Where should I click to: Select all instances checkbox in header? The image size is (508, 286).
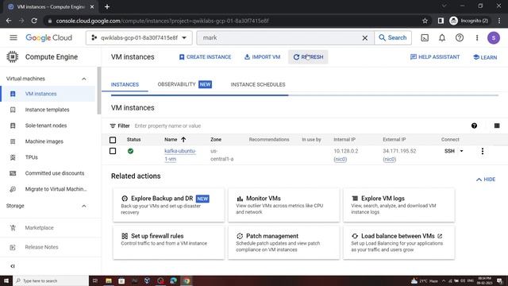point(113,140)
